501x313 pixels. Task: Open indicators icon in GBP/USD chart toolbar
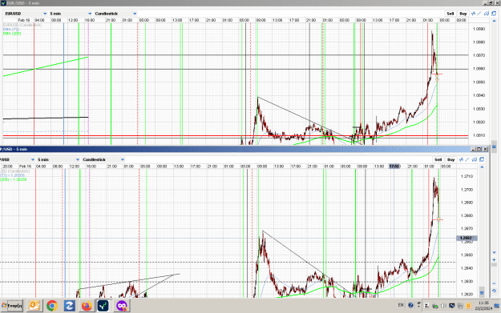coord(461,159)
